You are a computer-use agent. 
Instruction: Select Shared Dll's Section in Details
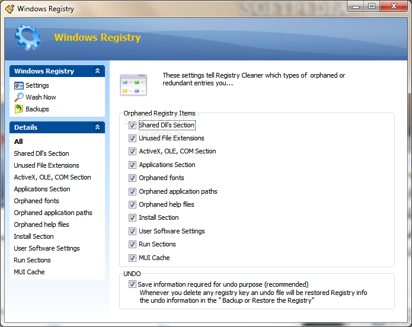[41, 153]
